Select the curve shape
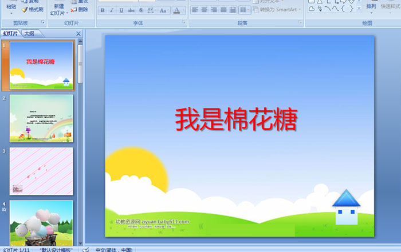This screenshot has height=252, width=401. [336, 9]
